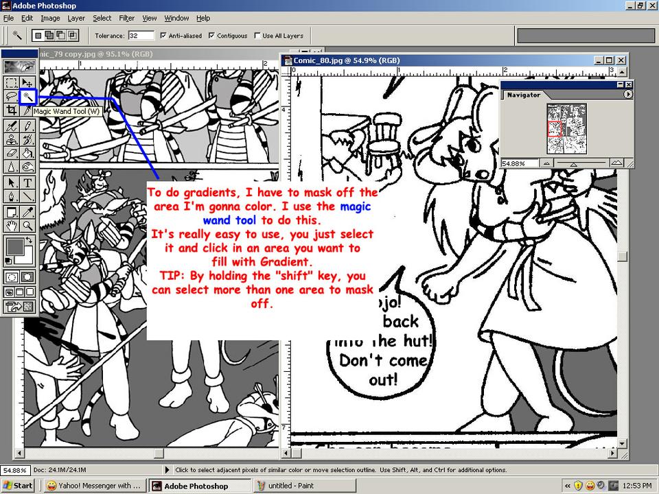The height and width of the screenshot is (494, 659).
Task: Select the Zoom tool
Action: [27, 226]
